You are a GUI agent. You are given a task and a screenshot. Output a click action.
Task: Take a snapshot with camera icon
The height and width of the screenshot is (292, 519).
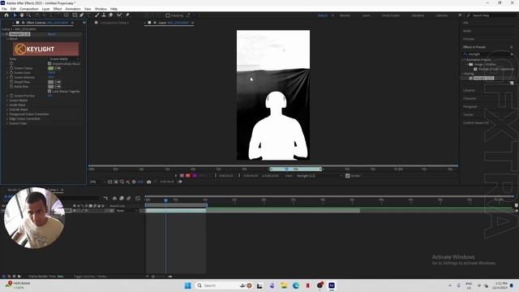(149, 182)
